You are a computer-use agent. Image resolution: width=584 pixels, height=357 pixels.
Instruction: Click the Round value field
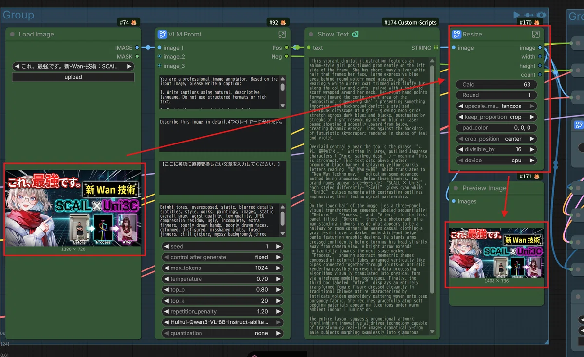point(496,95)
